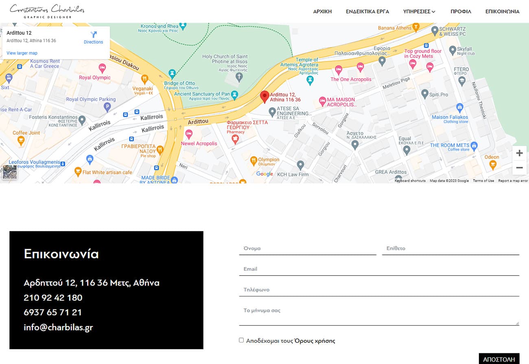Click Report a map error link
This screenshot has width=529, height=364.
click(513, 181)
